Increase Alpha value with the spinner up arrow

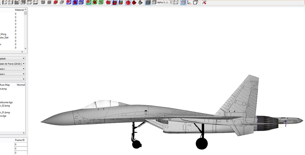171,2
